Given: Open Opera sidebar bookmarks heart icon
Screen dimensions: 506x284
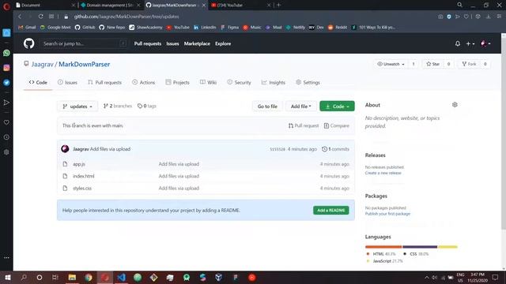Looking at the screenshot, I should click(6, 122).
